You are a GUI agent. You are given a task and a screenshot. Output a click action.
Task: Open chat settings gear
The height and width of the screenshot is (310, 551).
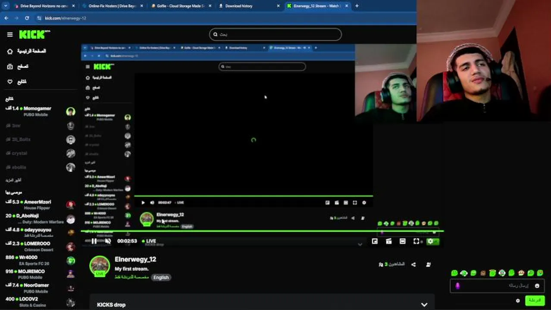coord(518,301)
